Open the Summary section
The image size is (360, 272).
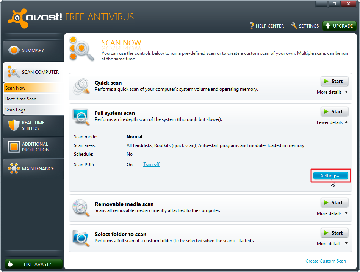(34, 50)
